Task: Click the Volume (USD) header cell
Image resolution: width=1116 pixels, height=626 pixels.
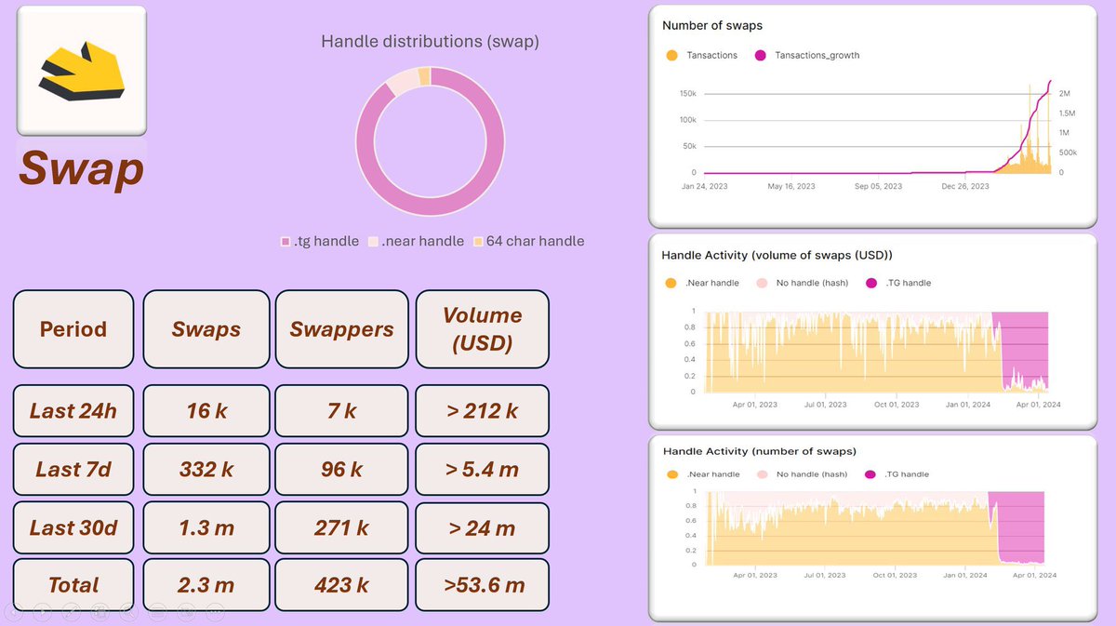Action: coord(482,328)
